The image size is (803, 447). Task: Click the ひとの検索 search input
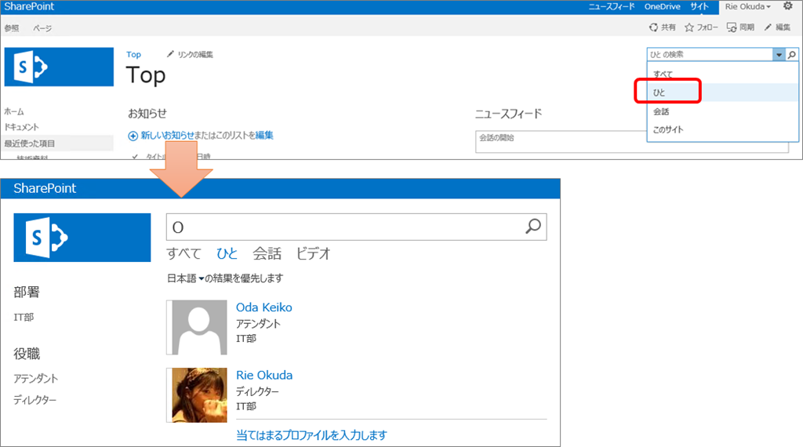click(710, 54)
